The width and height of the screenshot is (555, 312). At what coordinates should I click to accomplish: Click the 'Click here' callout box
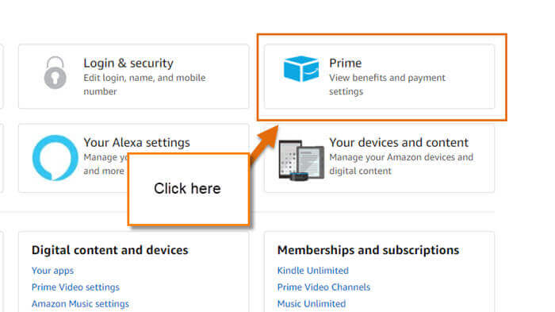tap(189, 189)
